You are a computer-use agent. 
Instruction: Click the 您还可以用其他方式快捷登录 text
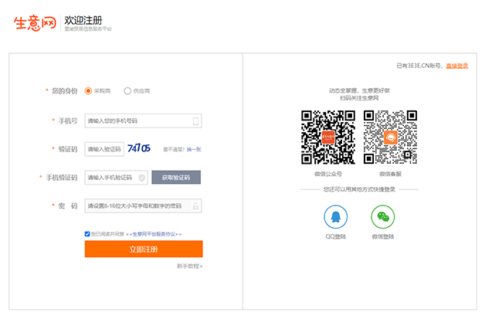click(359, 189)
